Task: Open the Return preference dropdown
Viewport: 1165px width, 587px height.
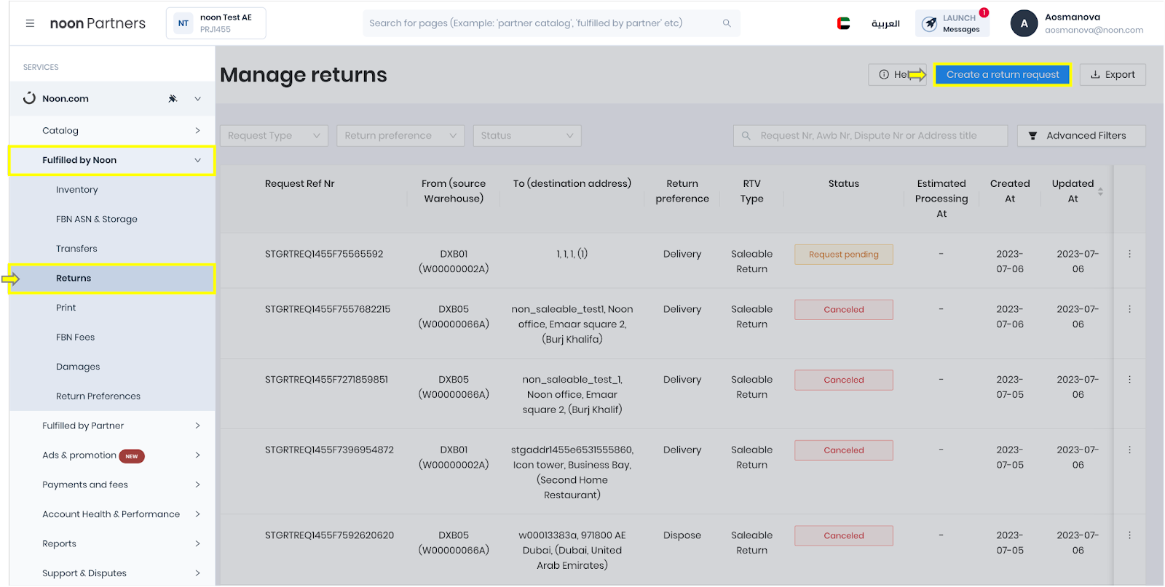Action: pos(400,136)
